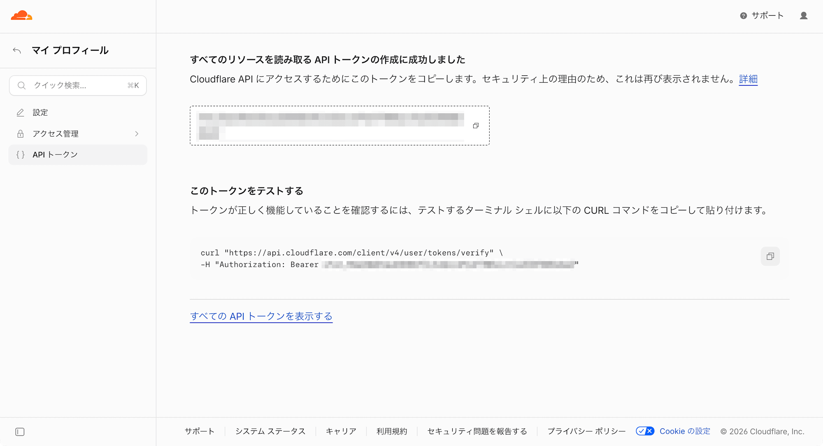Click the pencil icon next to 設定
The height and width of the screenshot is (446, 823).
[20, 113]
